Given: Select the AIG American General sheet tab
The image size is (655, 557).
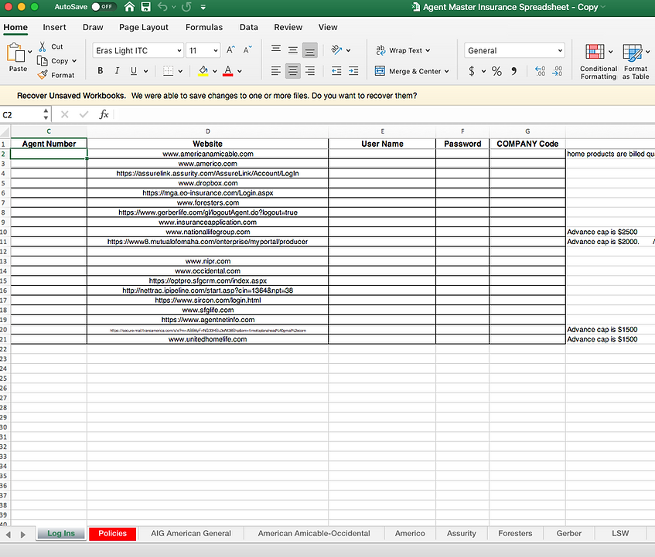Looking at the screenshot, I should [x=191, y=533].
